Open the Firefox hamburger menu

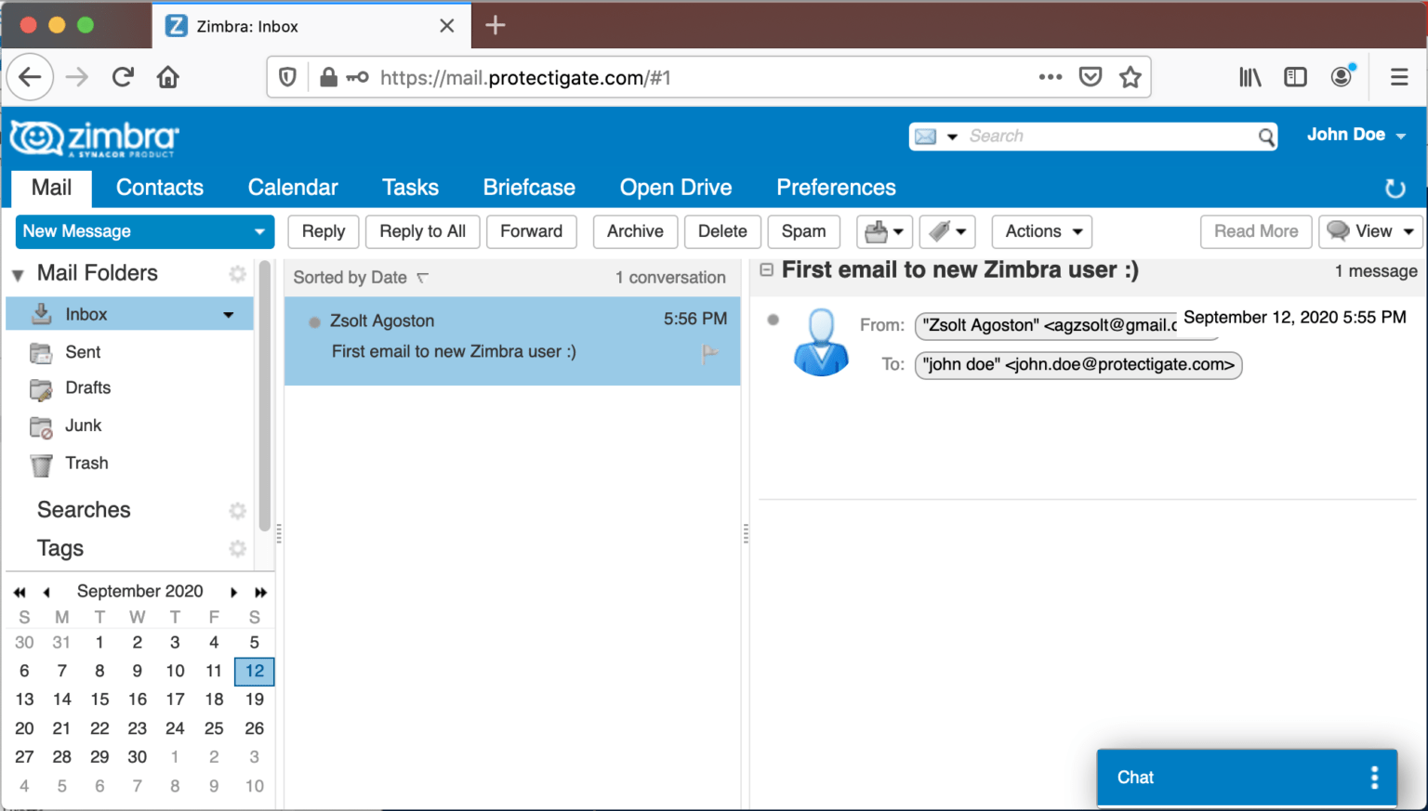click(1399, 77)
